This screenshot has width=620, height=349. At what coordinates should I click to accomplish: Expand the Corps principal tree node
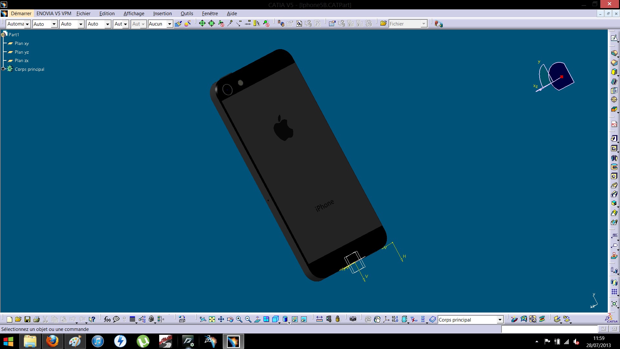[3, 69]
